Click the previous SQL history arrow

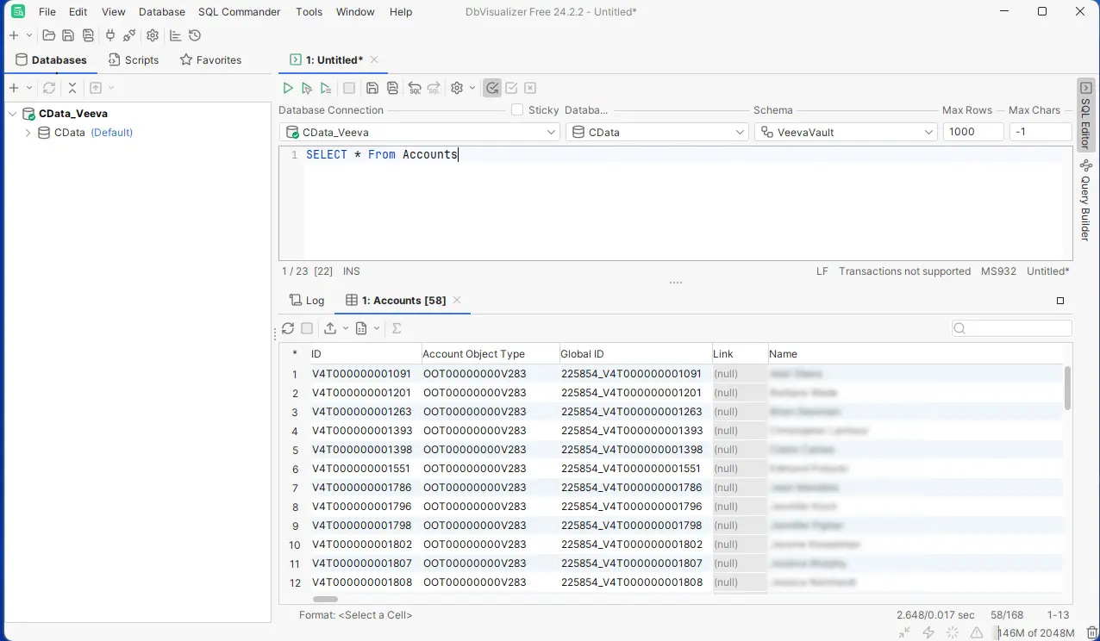point(415,88)
